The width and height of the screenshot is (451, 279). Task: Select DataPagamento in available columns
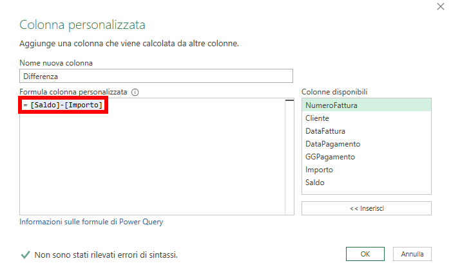pos(367,144)
